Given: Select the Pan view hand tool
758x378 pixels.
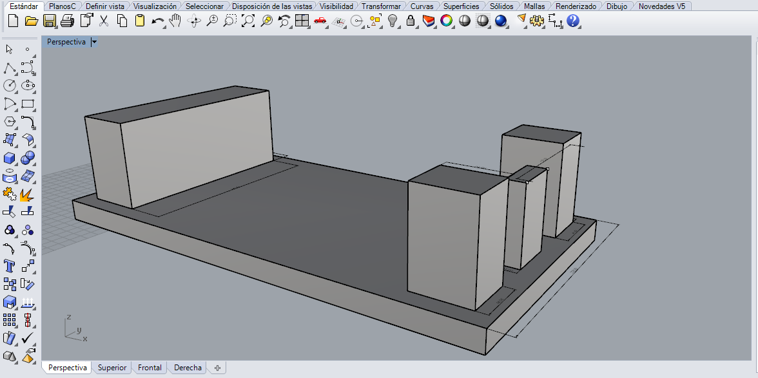Looking at the screenshot, I should (x=175, y=21).
